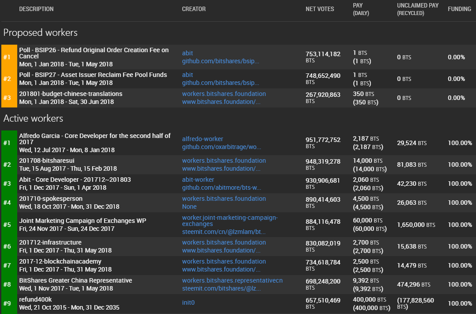Open the abit creator link in the BSIP26 row
Screen dimensions: 476x314
tap(187, 53)
